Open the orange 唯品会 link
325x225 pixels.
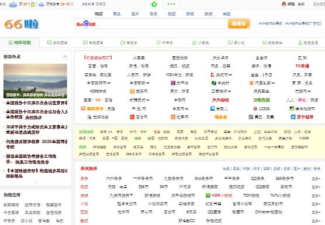pos(220,117)
